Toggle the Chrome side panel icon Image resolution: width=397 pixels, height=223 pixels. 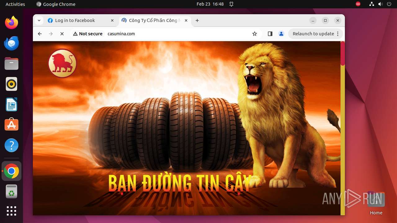tap(270, 34)
